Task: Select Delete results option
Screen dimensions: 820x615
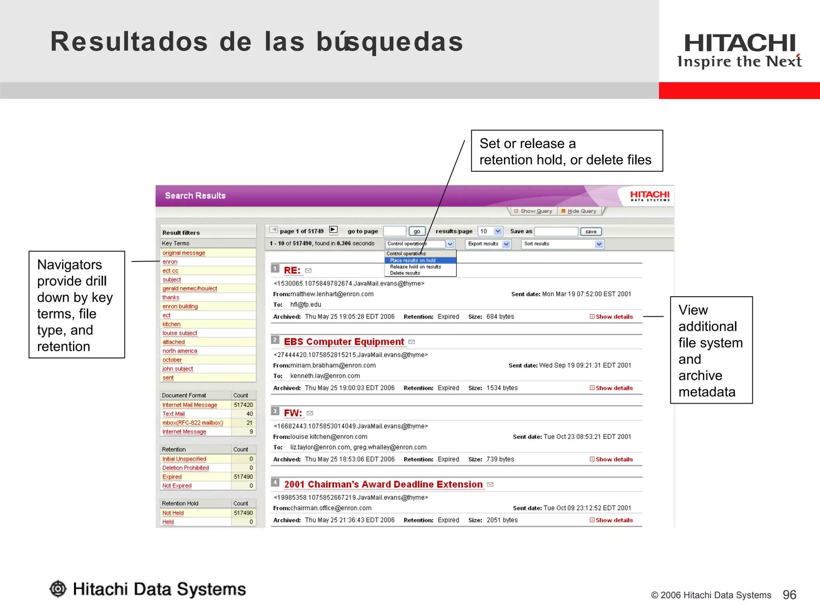Action: 420,273
